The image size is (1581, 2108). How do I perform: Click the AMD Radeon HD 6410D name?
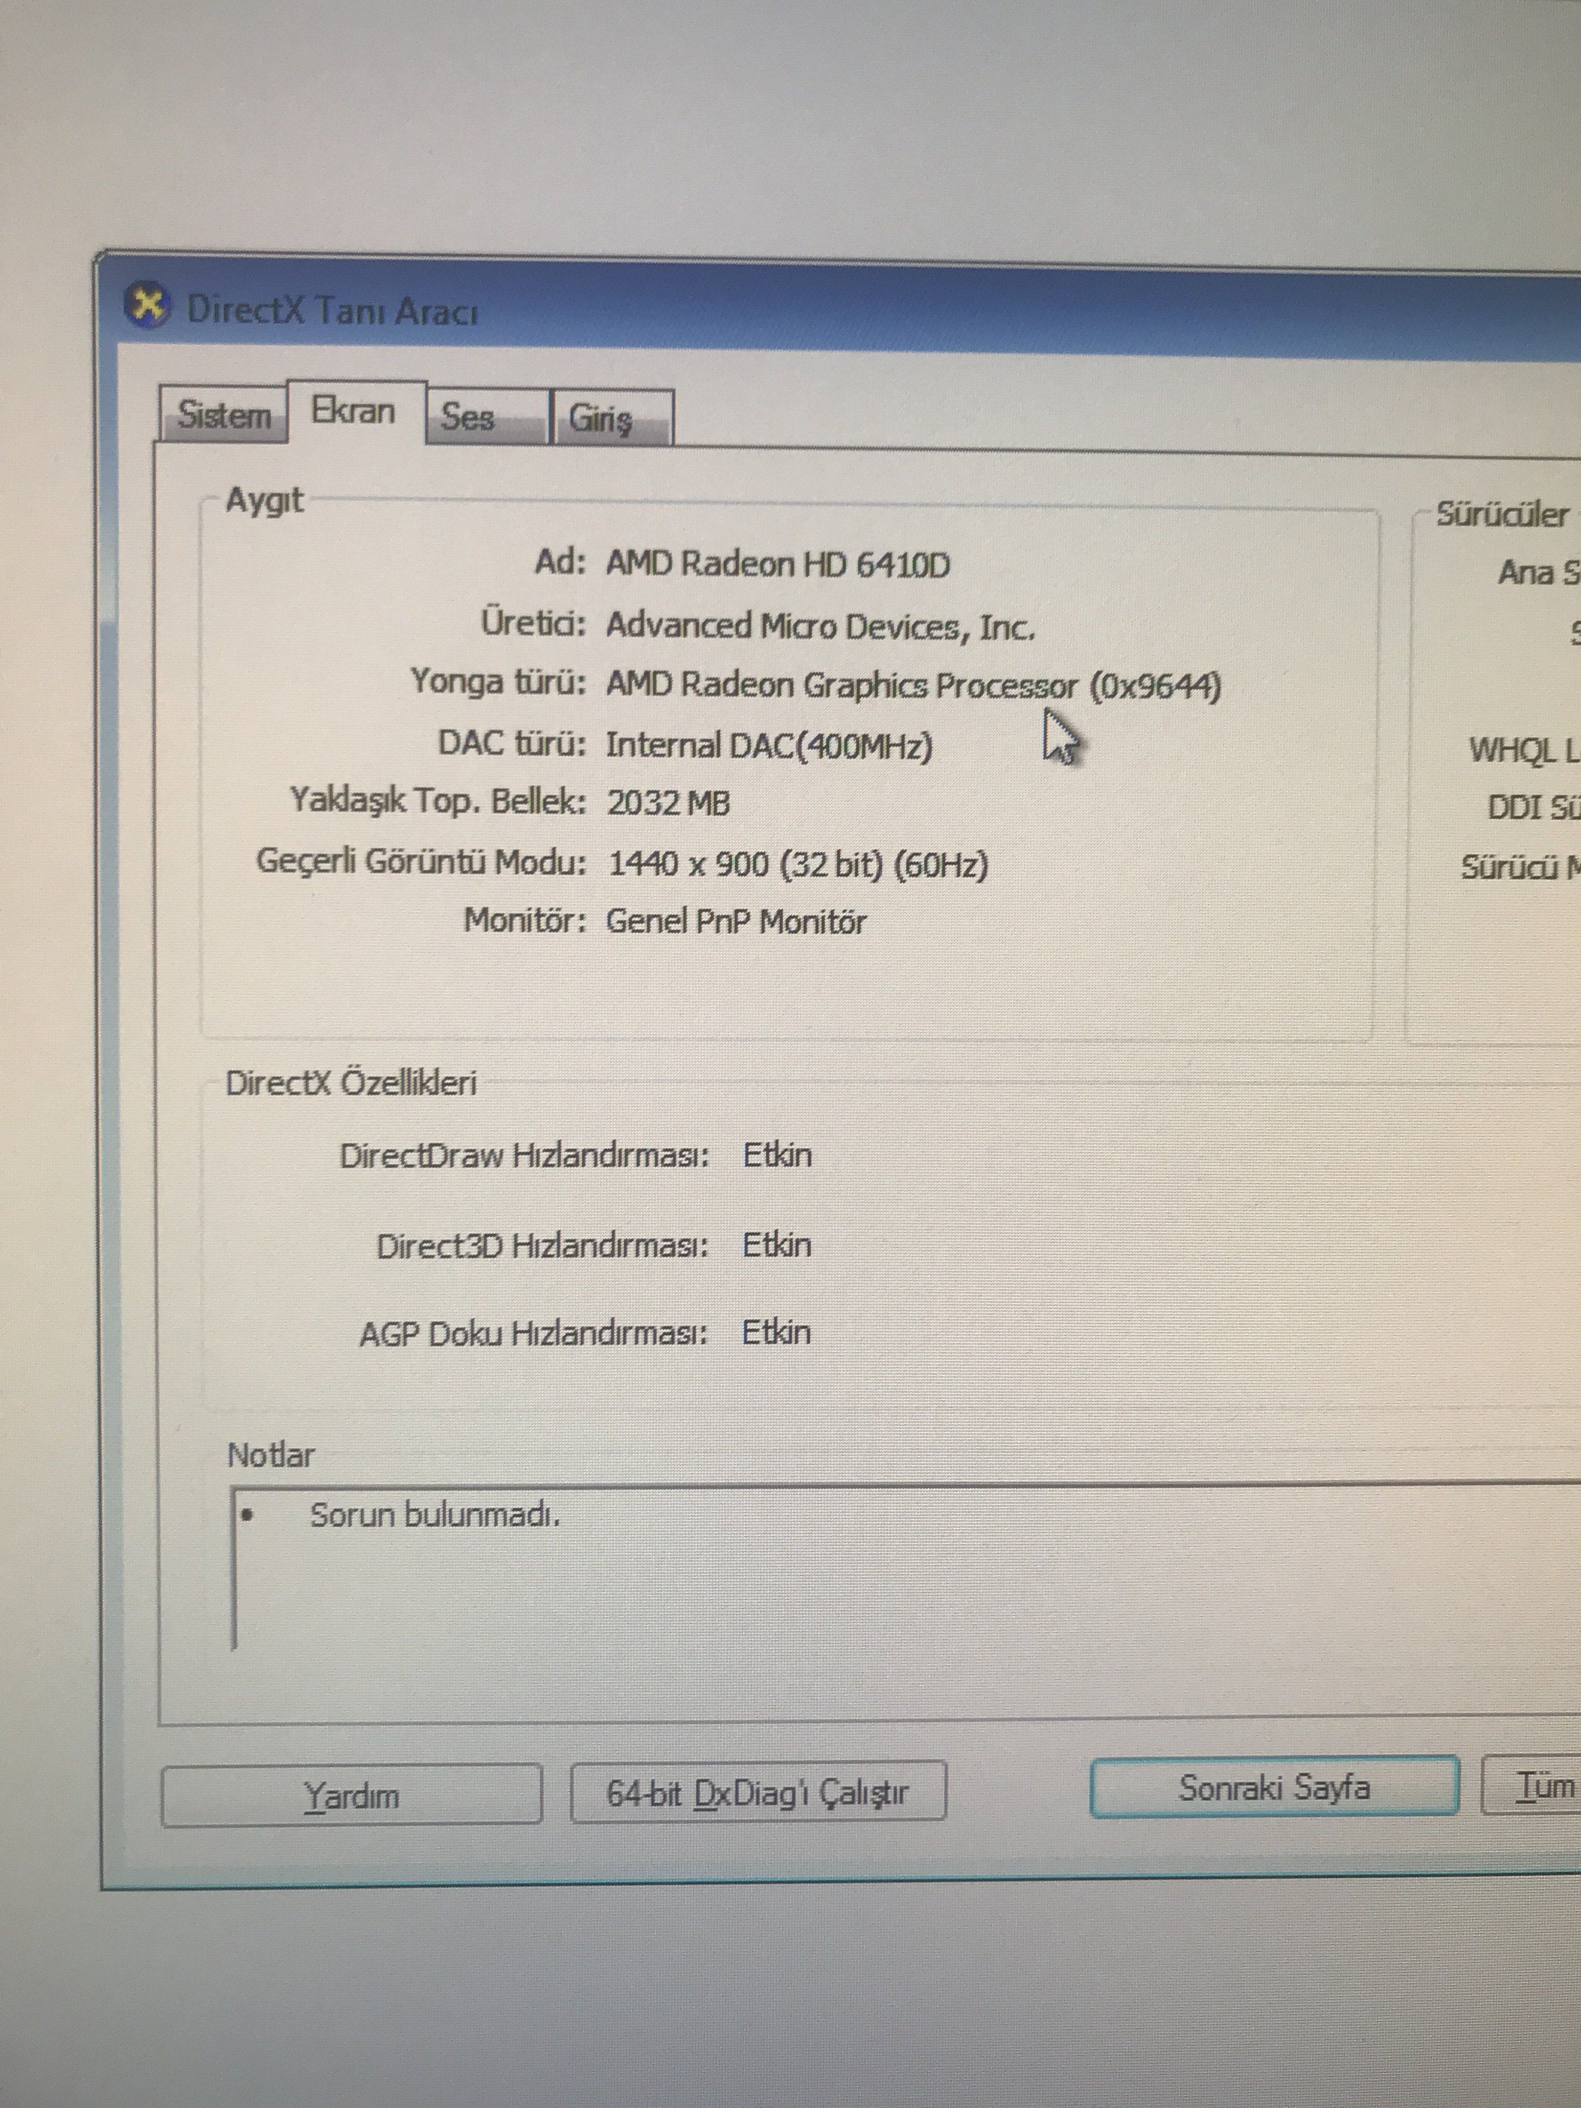777,564
